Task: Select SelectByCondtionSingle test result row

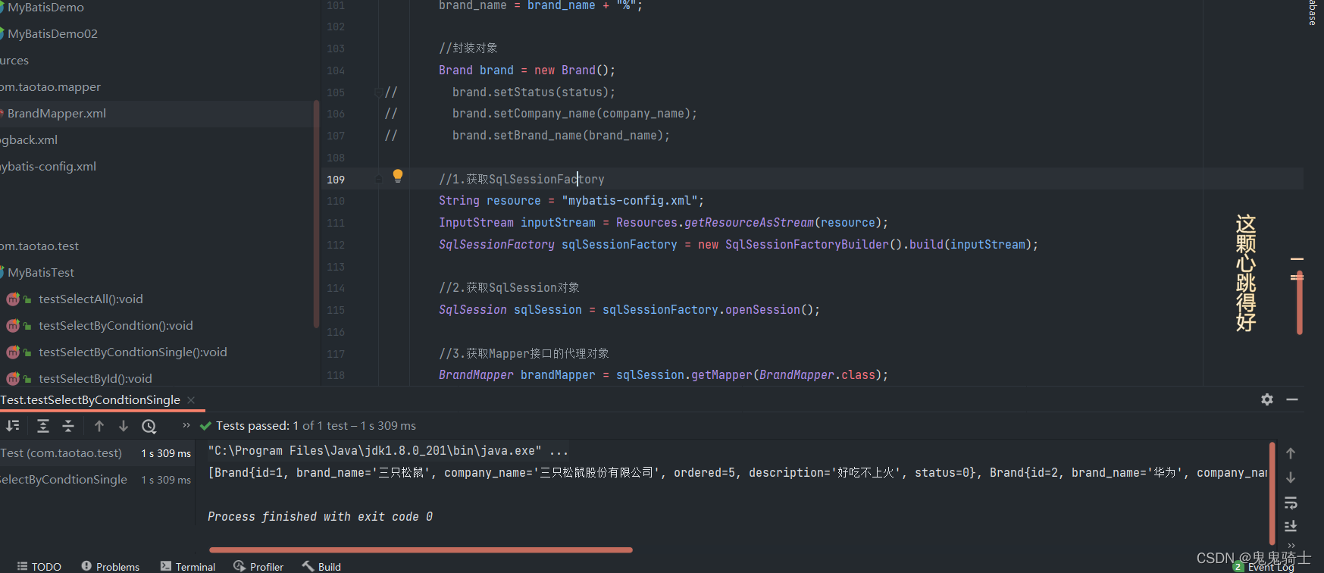Action: (97, 480)
